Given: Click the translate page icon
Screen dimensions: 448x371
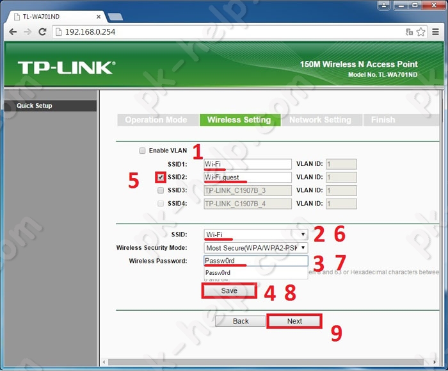Looking at the screenshot, I should point(409,32).
